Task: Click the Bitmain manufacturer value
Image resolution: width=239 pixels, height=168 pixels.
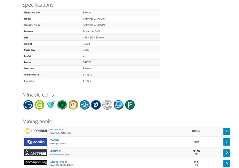Action: [x=87, y=13]
